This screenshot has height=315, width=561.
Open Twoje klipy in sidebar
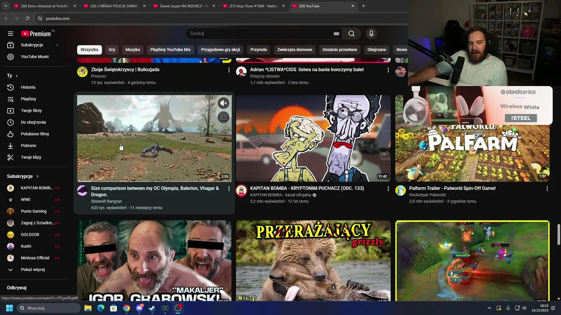pos(31,157)
